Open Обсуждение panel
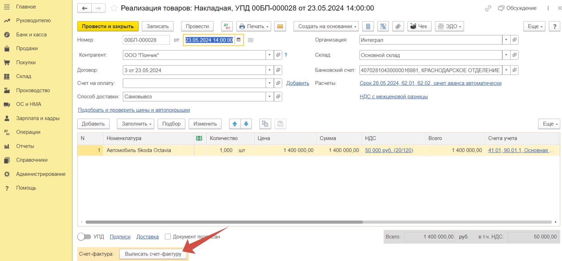The image size is (562, 261). [x=517, y=8]
